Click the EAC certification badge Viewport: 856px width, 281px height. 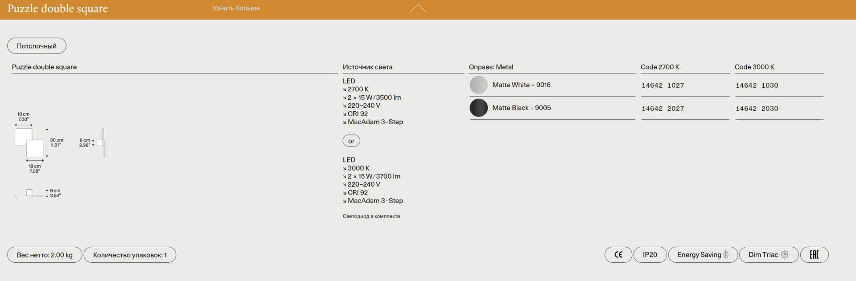click(x=814, y=255)
